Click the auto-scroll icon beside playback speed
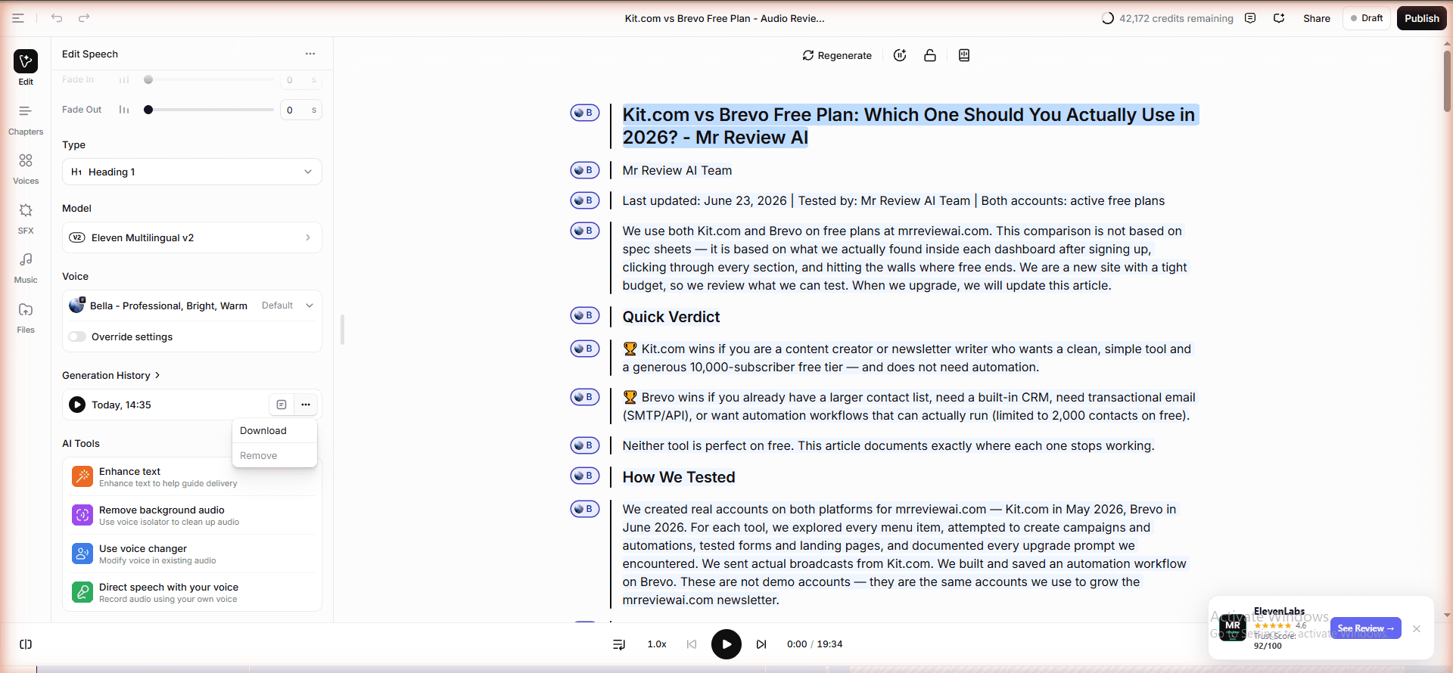Viewport: 1453px width, 673px height. (619, 644)
